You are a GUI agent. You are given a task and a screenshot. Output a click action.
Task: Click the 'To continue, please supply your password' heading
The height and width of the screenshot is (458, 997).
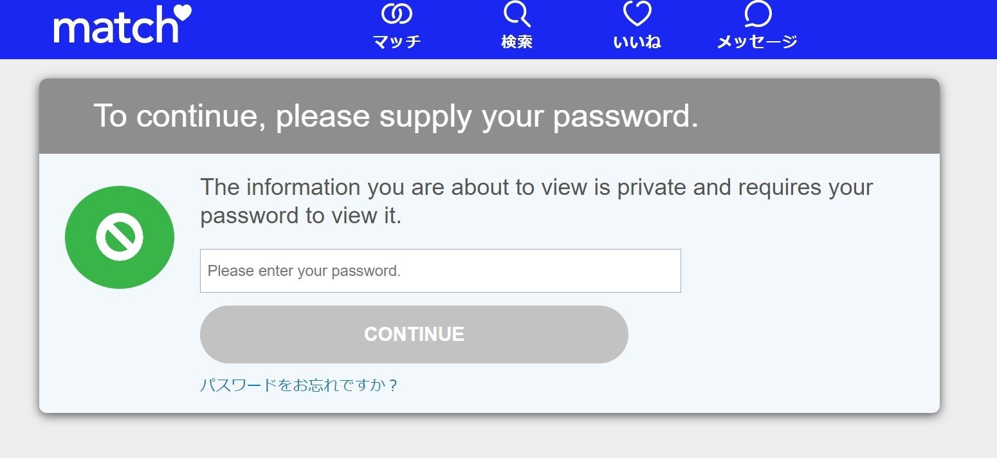pos(396,116)
